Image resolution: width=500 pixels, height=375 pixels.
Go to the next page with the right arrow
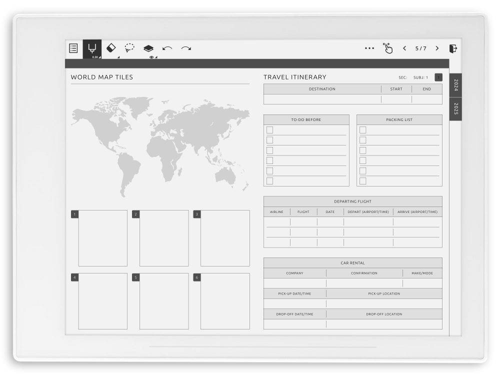tap(437, 47)
